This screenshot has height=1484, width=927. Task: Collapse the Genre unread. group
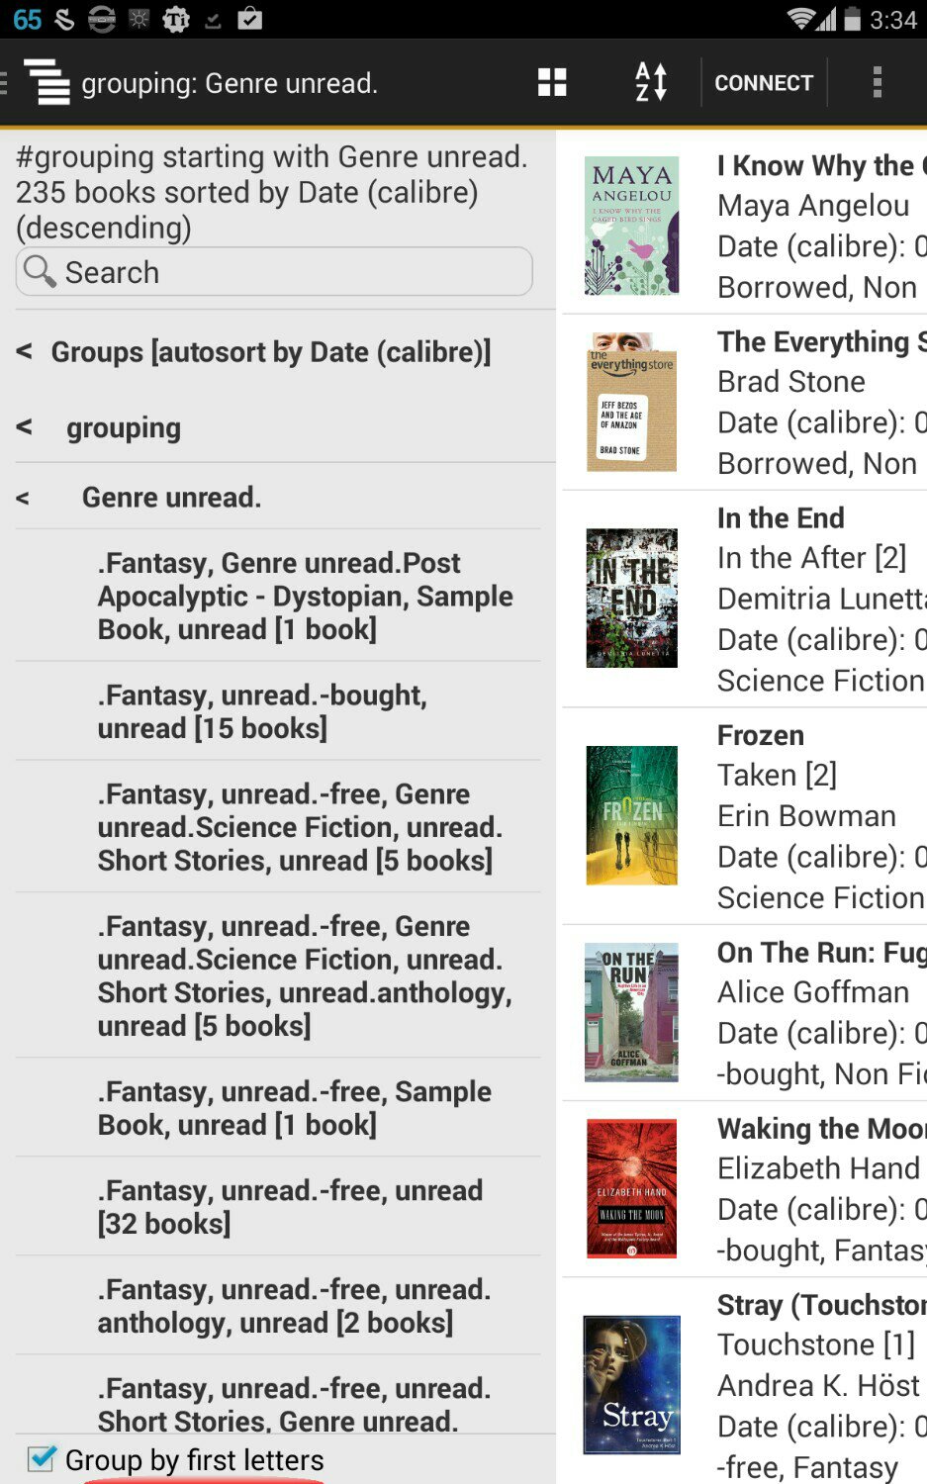[24, 497]
